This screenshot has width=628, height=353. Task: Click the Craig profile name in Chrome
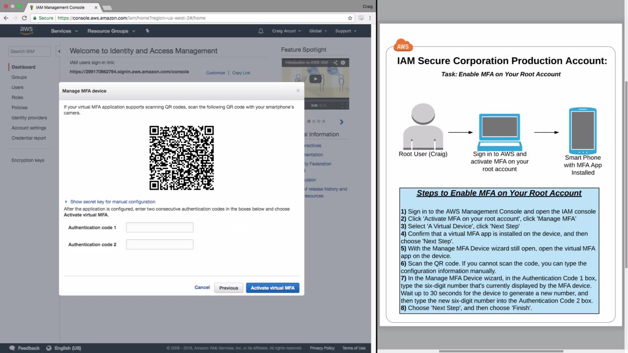click(x=367, y=6)
